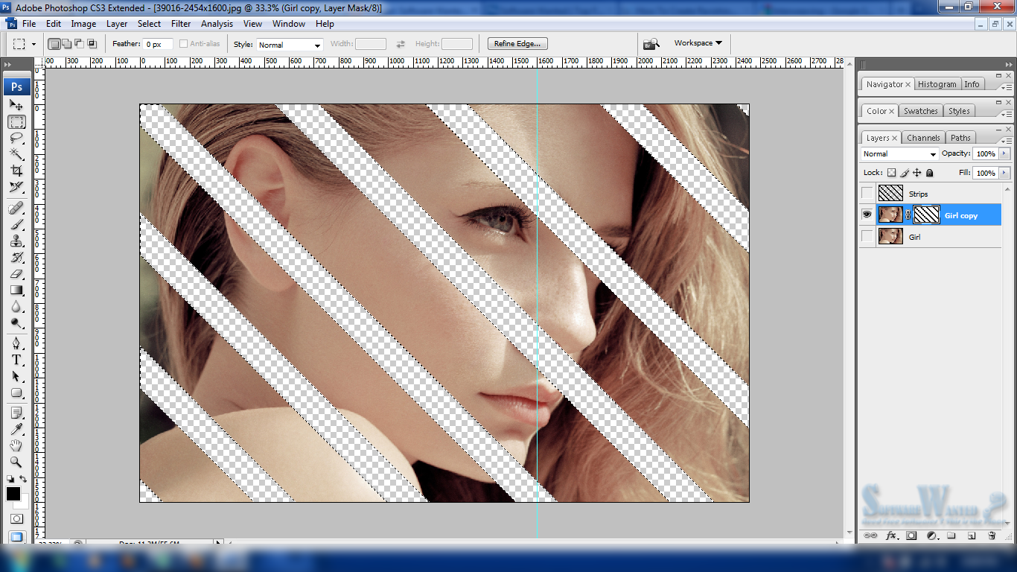Set the foreground color swatch

coord(13,494)
